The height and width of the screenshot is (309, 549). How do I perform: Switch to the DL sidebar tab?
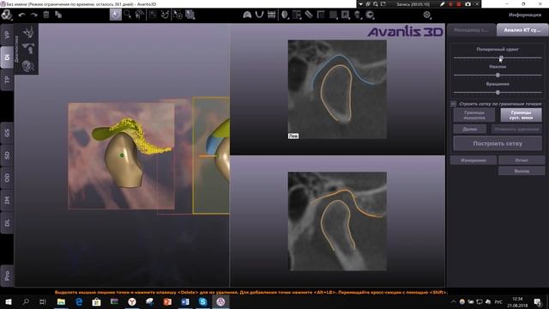pos(7,223)
